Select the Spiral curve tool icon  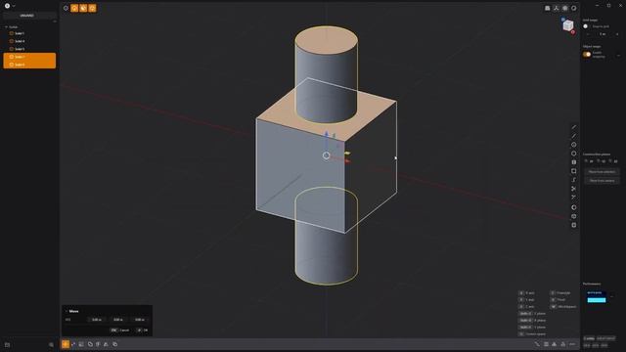coord(574,180)
